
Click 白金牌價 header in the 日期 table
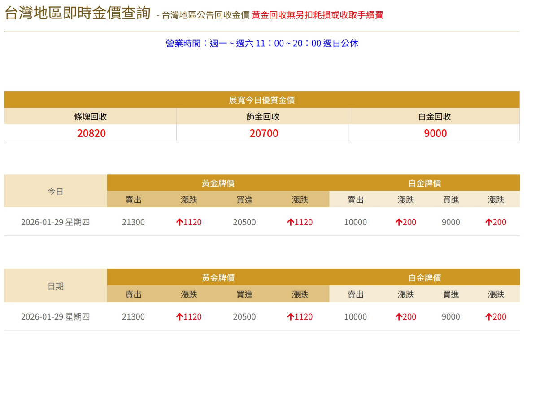(425, 278)
